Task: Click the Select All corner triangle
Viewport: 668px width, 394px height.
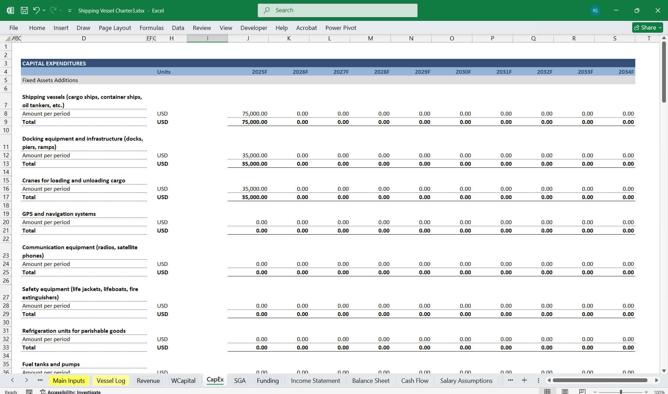Action: click(7, 38)
